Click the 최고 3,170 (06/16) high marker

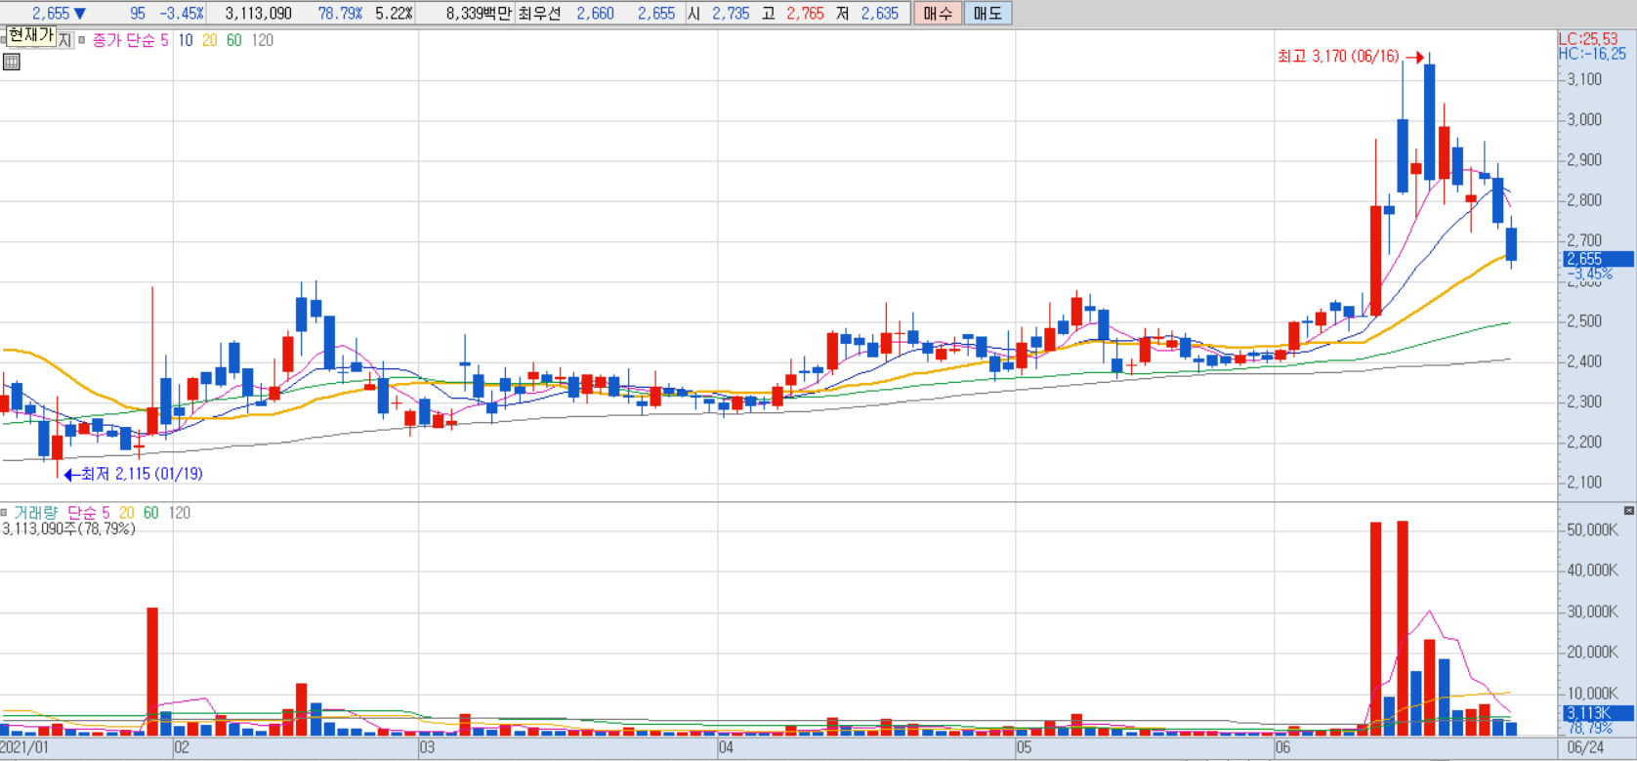[x=1338, y=57]
